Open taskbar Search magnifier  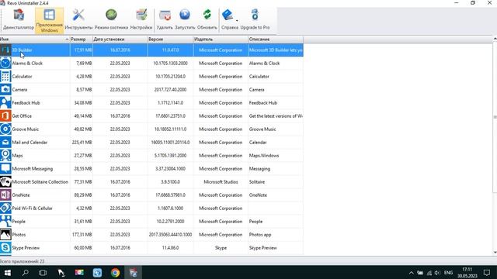25,272
